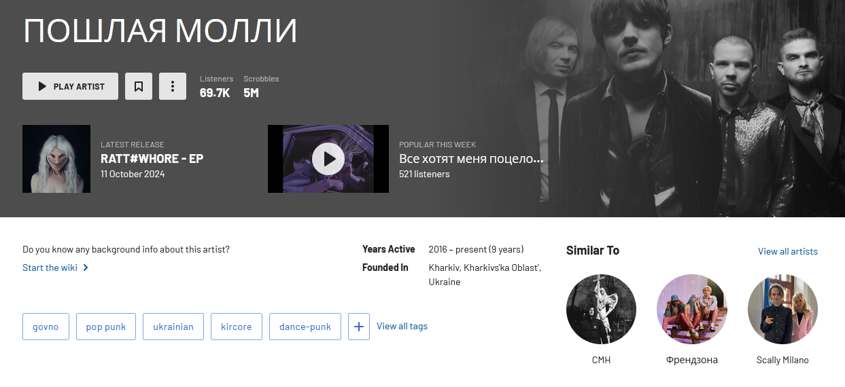Click the chevron next to Start the wiki

tap(86, 268)
